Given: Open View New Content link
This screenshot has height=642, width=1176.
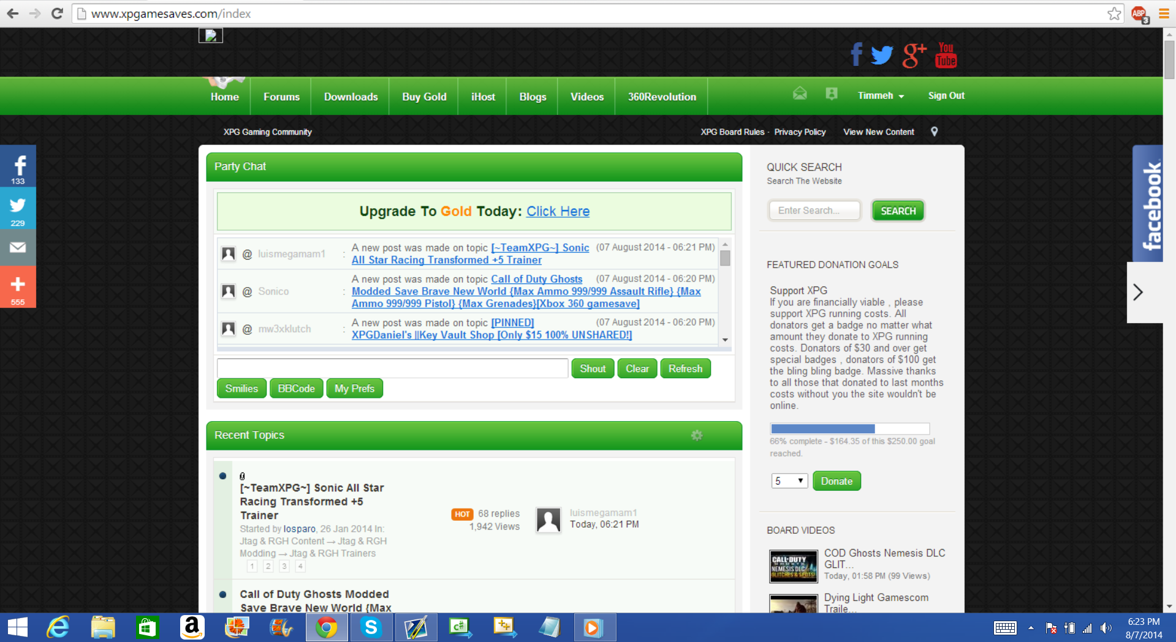Looking at the screenshot, I should [879, 132].
